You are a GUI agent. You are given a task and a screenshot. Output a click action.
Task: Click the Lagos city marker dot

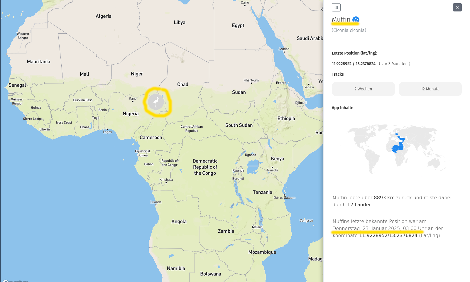click(x=107, y=129)
